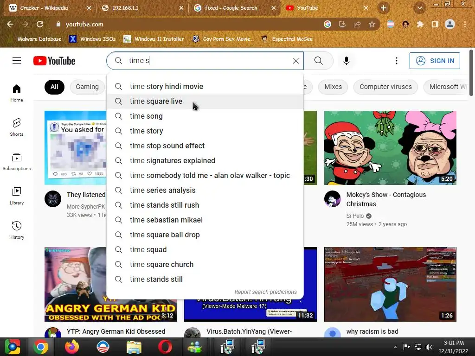
Task: Click the magnifier search button
Action: pyautogui.click(x=318, y=61)
